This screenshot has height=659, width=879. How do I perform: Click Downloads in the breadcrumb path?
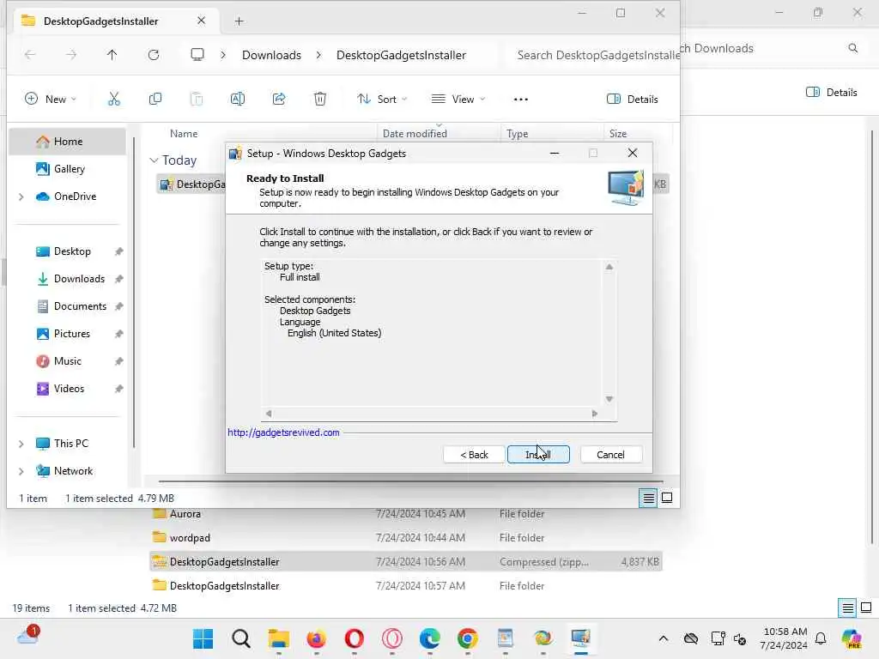pos(271,55)
